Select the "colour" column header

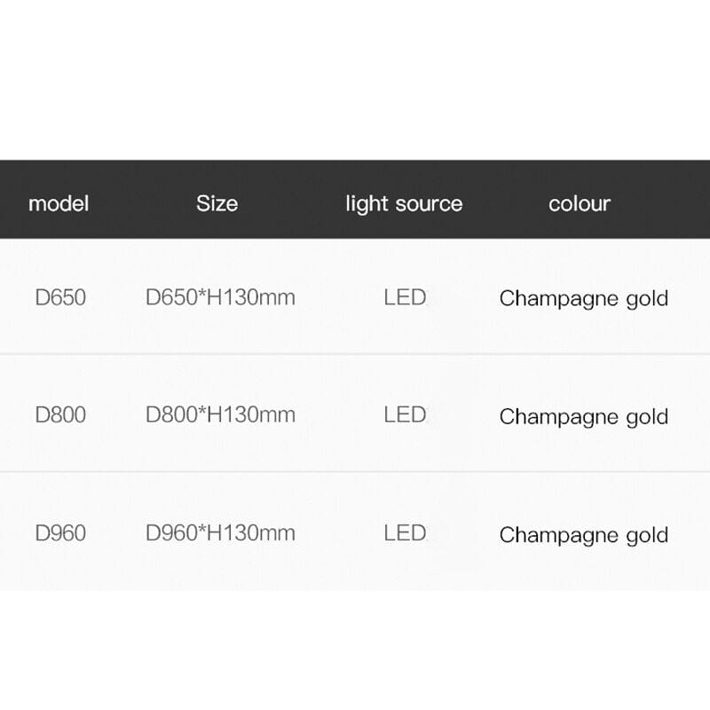click(x=580, y=203)
